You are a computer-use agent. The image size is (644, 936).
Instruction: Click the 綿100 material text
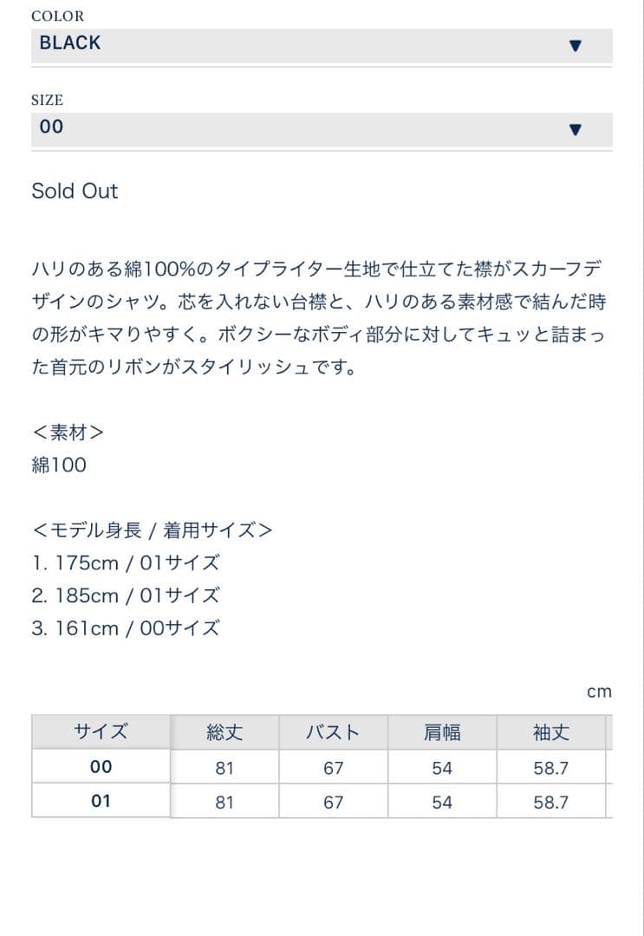(59, 465)
